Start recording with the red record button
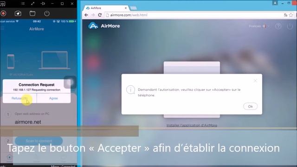 [3, 13]
